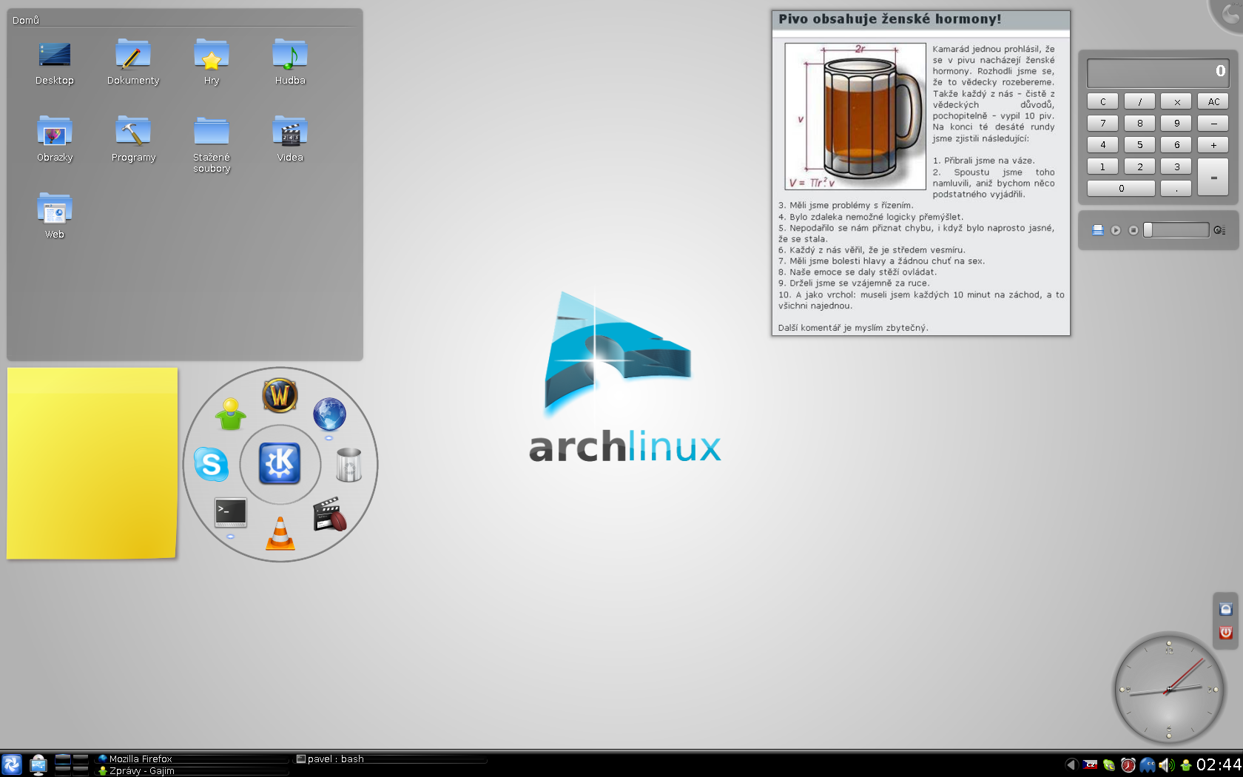The image size is (1243, 777).
Task: Open the terminal from the circular launcher
Action: pos(231,512)
